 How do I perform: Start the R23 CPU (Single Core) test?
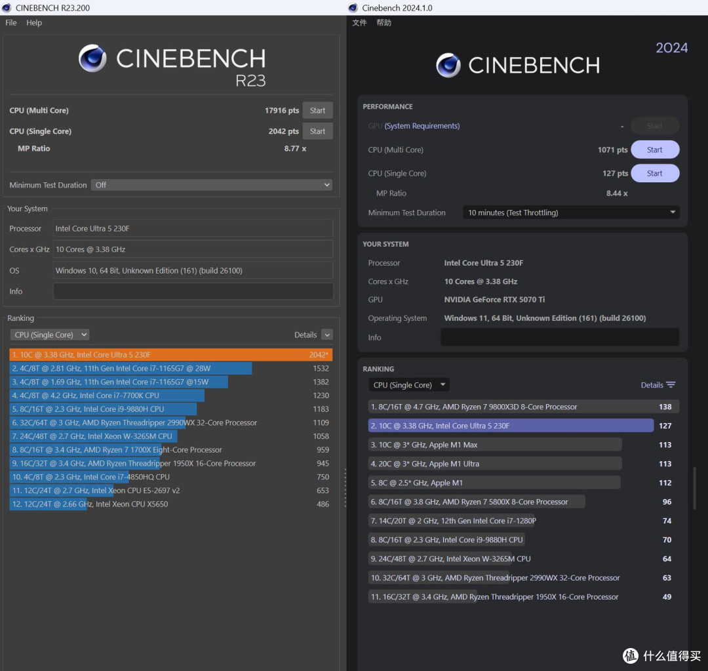point(317,131)
